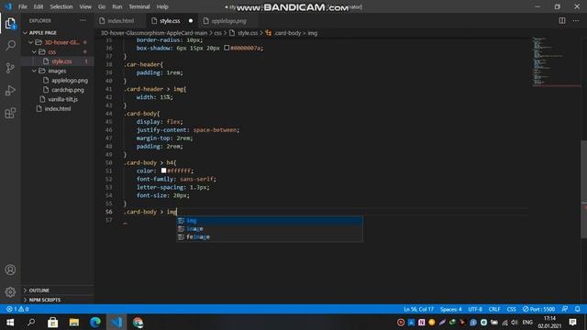Click the editor vertical scrollbar thumb

tap(583, 189)
